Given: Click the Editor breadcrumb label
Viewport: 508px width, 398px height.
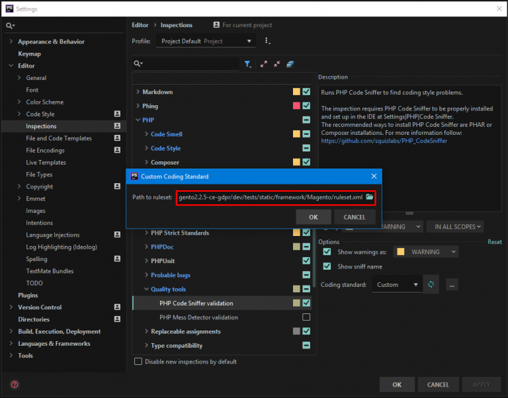Looking at the screenshot, I should (x=140, y=25).
